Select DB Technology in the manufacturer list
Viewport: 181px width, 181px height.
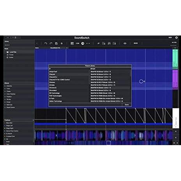[x=69, y=93]
